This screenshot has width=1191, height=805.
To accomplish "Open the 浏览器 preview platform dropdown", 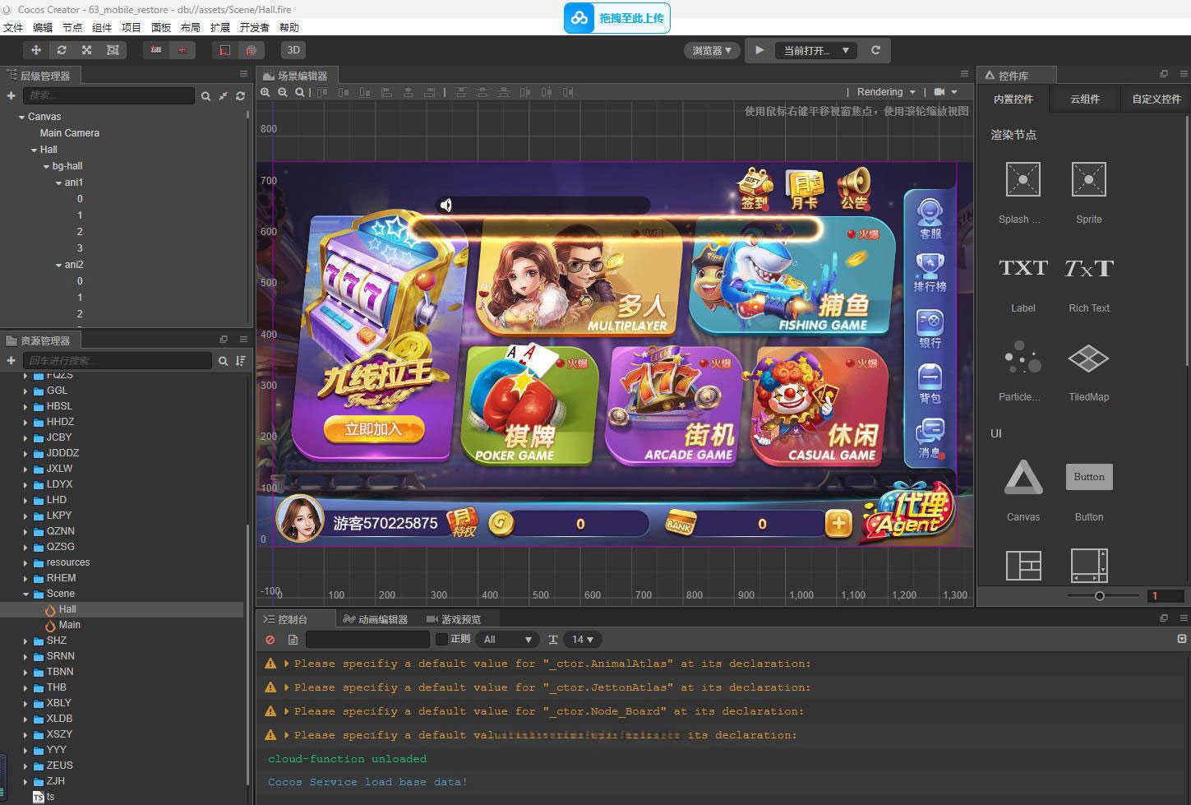I will tap(712, 50).
